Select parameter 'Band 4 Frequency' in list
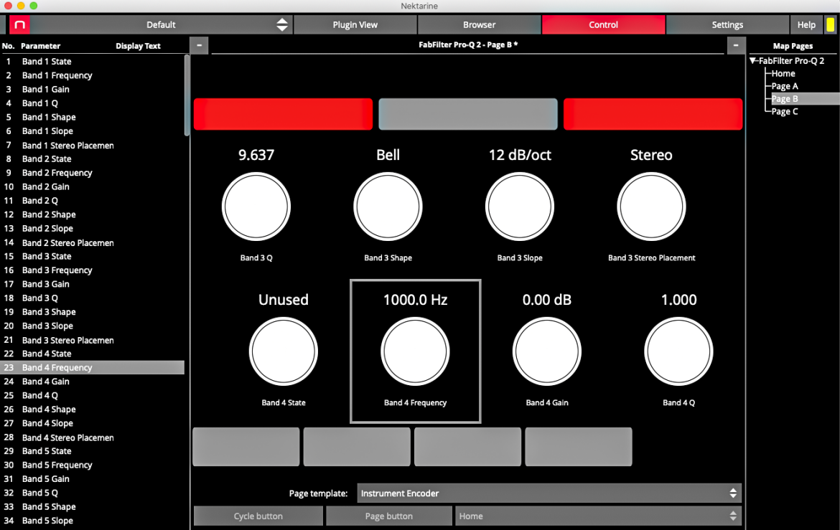This screenshot has width=840, height=530. (92, 368)
